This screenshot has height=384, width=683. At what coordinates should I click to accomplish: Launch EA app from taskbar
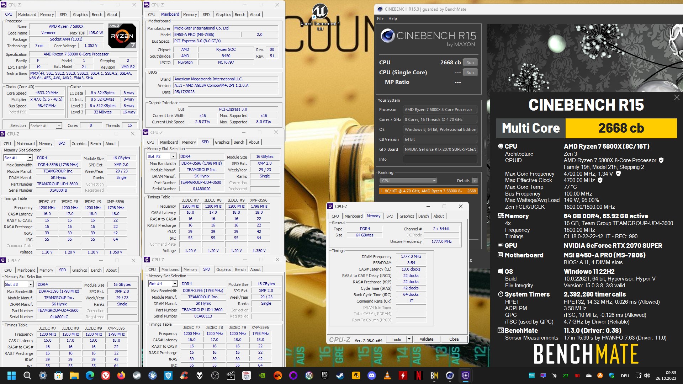click(277, 375)
